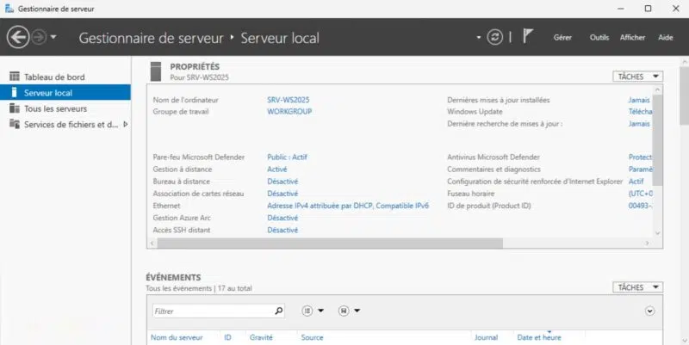Open the TÂCHES dropdown in Événements
The image size is (689, 345).
pos(637,286)
